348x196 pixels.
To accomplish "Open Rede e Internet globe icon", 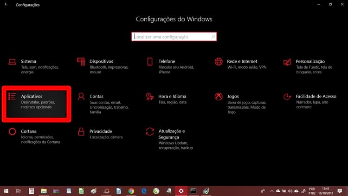I will 219,62.
